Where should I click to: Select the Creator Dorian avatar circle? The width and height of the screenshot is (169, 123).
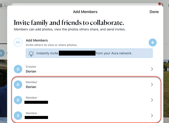coord(18,69)
